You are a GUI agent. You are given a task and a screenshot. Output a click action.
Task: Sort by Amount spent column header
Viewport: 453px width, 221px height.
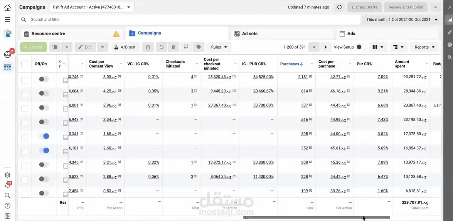tap(402, 64)
